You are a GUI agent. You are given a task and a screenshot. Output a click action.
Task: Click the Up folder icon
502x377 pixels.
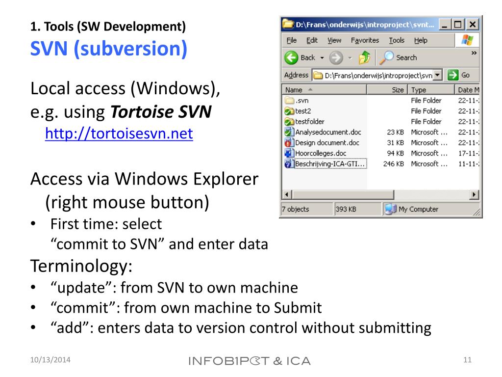pos(364,58)
